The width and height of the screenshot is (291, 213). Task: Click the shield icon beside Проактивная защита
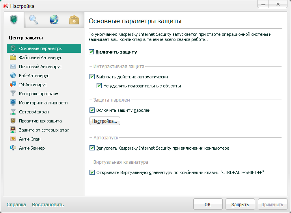(x=13, y=121)
